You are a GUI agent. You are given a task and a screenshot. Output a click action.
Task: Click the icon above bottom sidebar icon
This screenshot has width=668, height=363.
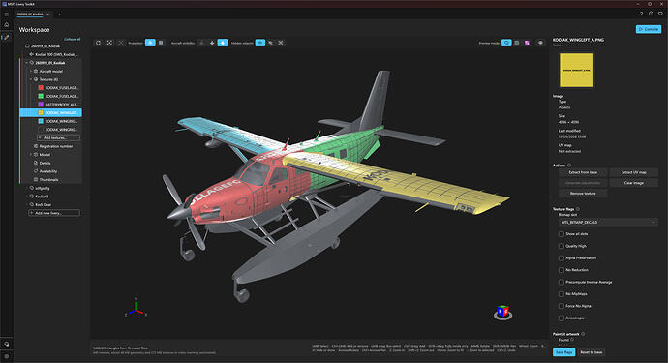pos(7,344)
